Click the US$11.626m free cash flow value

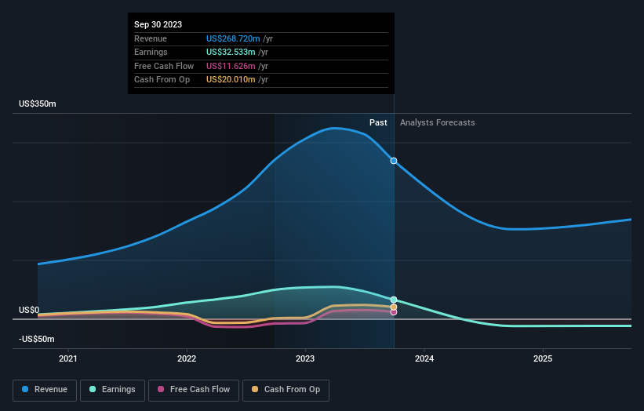(x=231, y=66)
